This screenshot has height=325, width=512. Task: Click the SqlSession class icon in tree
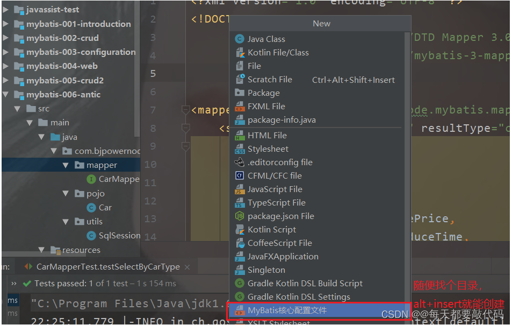point(91,236)
